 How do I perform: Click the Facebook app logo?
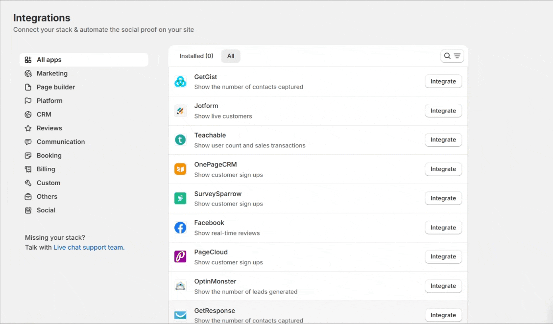click(180, 228)
